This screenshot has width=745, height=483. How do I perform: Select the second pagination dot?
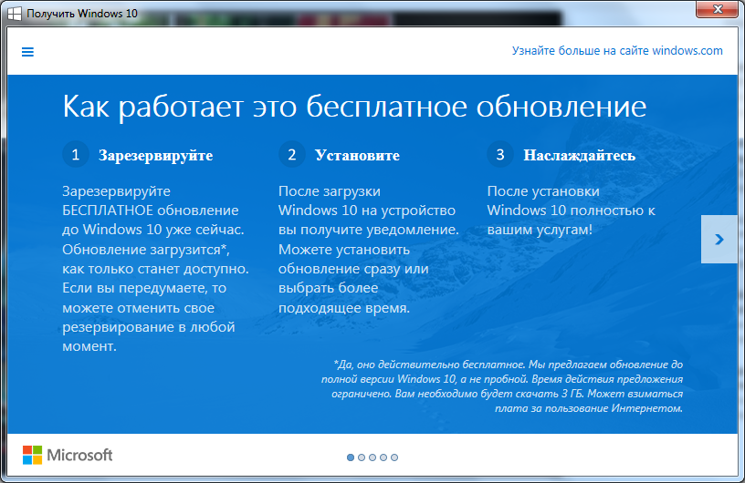click(x=362, y=457)
